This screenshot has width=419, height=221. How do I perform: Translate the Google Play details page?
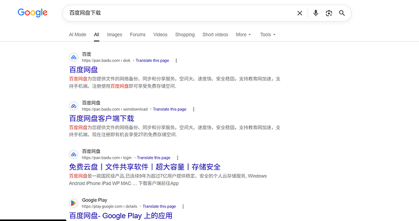tap(159, 206)
